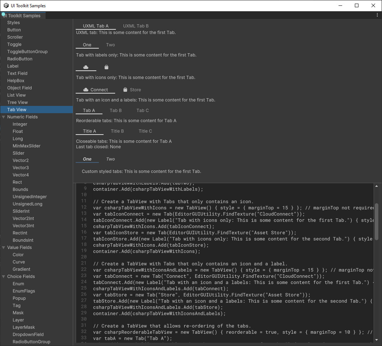
Task: Collapse the Choice Fields section
Action: [4, 276]
